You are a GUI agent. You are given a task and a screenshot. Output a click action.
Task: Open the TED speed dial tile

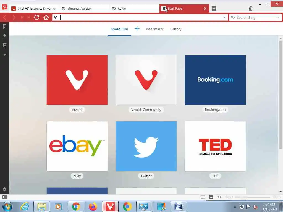pyautogui.click(x=215, y=146)
